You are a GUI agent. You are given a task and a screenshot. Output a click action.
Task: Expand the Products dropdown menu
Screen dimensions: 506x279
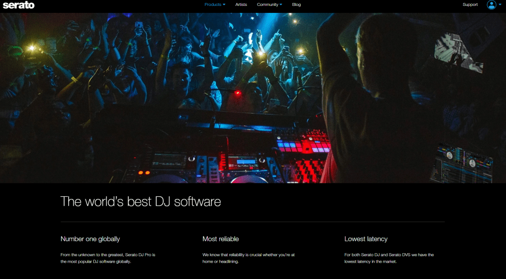coord(215,4)
